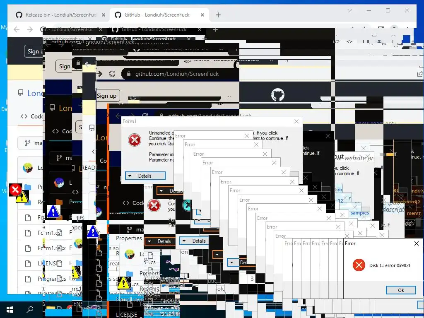Open Chrome three-dot menu
The image size is (424, 318).
tap(393, 42)
